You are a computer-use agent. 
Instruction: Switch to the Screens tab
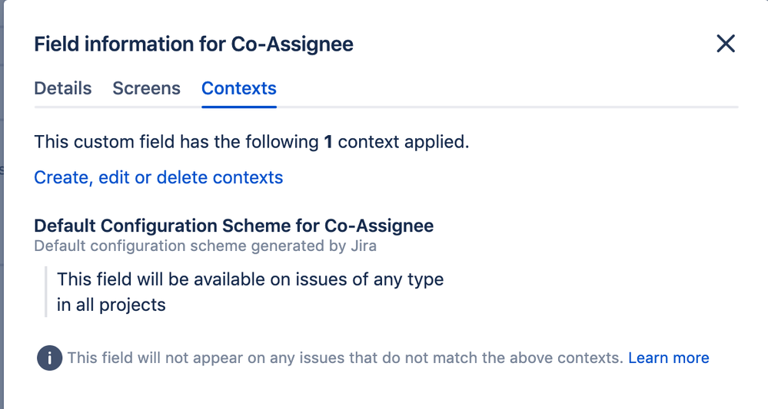[x=146, y=88]
